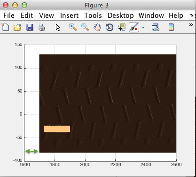The image size is (196, 177).
Task: Activate the Zoom Out magnifier tool
Action: pos(85,27)
